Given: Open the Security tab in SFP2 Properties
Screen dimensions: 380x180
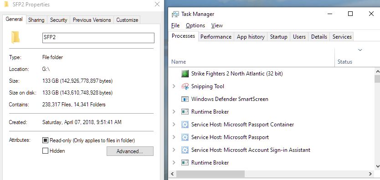Looking at the screenshot, I should [x=58, y=20].
